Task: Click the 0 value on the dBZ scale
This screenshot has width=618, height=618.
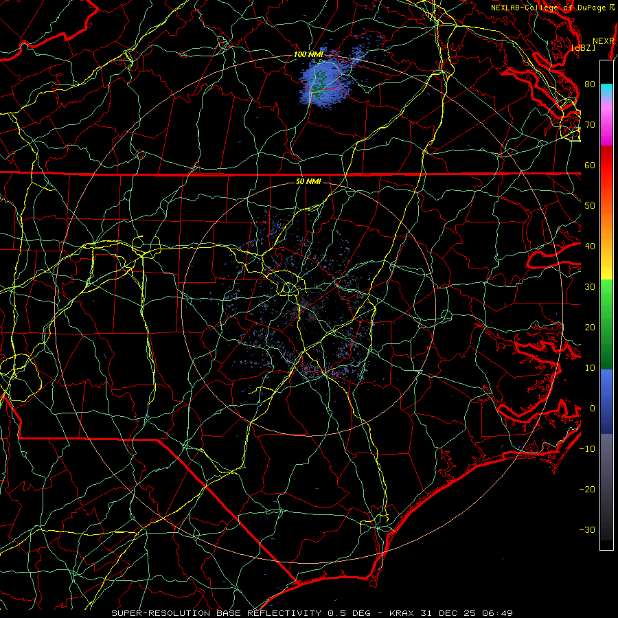Action: click(x=593, y=409)
